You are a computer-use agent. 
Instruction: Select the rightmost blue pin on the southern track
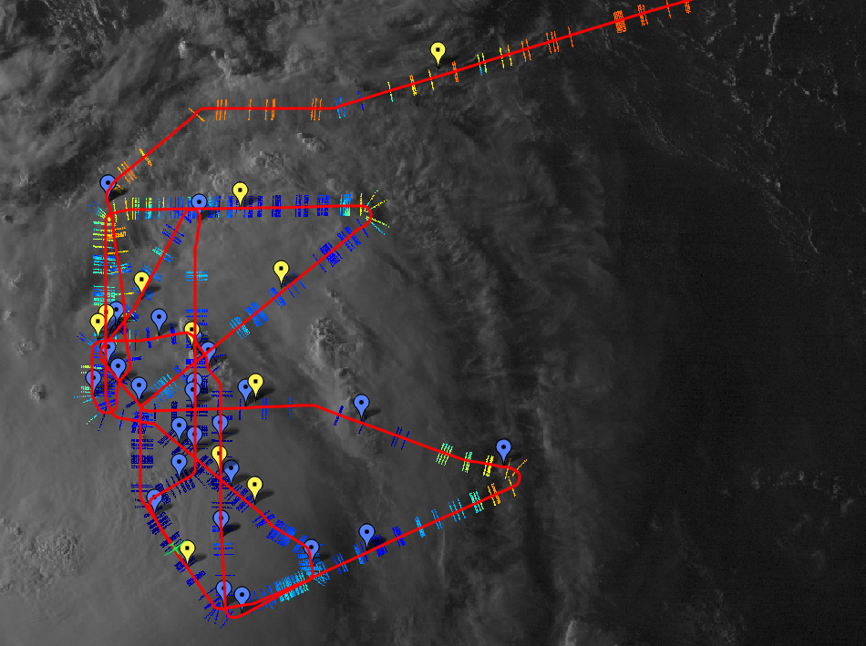(366, 533)
